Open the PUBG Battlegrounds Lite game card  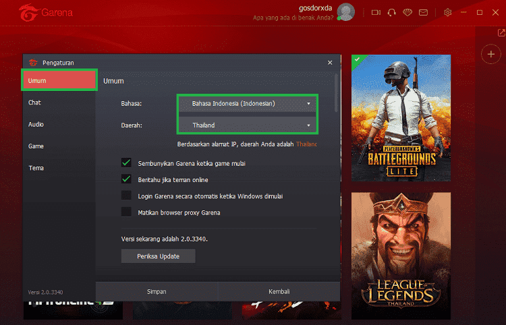(x=401, y=118)
